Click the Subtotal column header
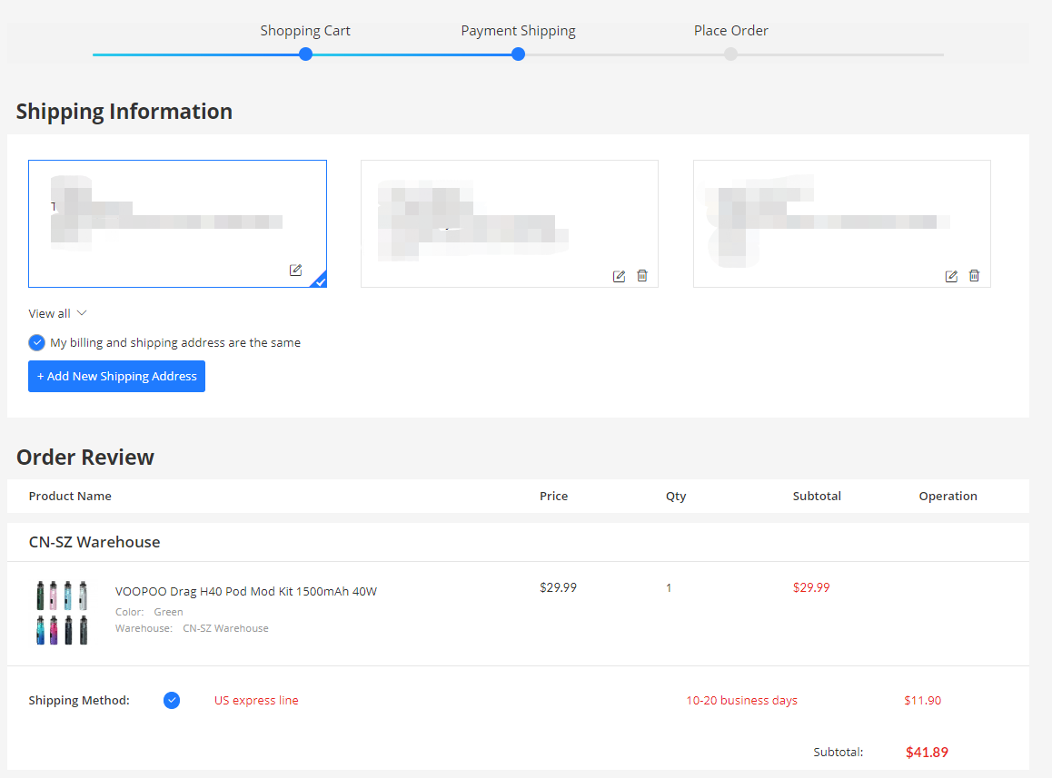Viewport: 1052px width, 778px height. [817, 497]
